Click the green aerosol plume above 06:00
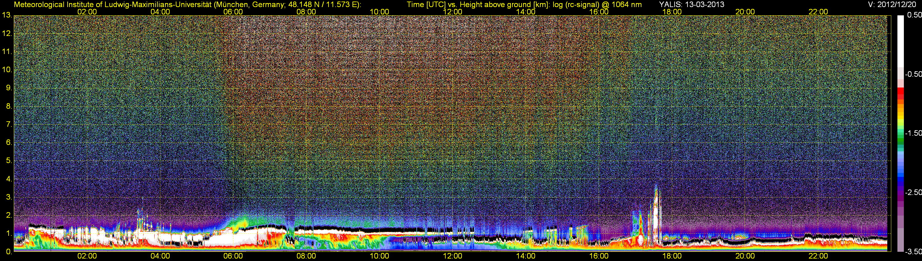 coord(241,222)
